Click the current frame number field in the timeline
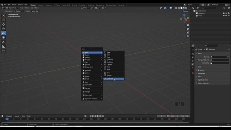This screenshot has width=231, height=130. [161, 116]
